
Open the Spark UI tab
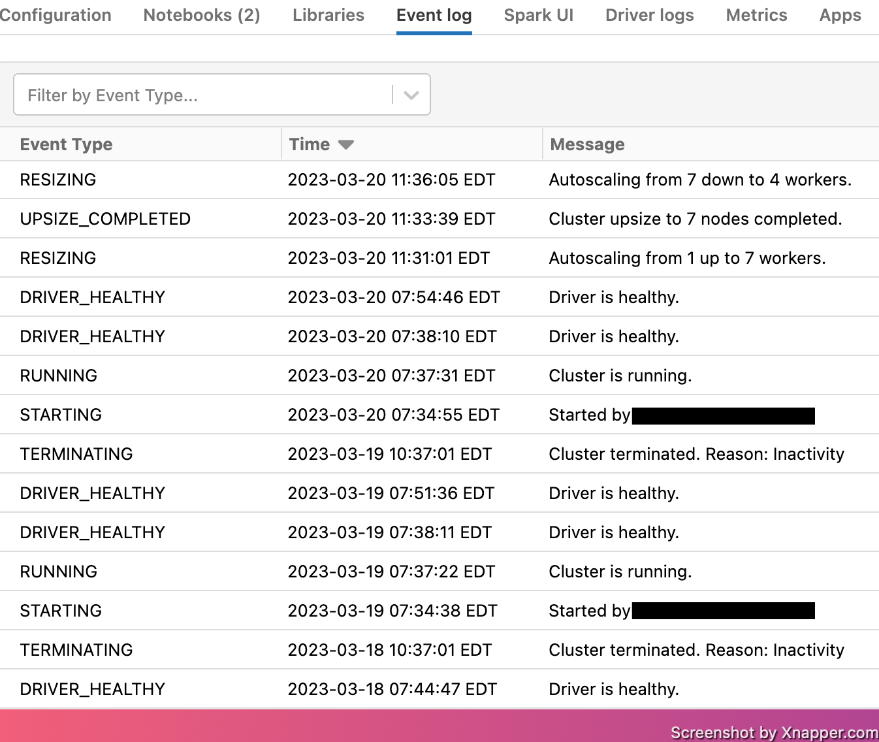coord(539,15)
